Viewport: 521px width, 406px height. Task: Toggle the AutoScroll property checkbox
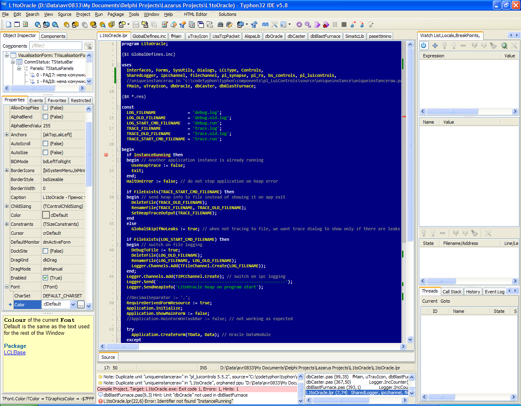tap(46, 144)
